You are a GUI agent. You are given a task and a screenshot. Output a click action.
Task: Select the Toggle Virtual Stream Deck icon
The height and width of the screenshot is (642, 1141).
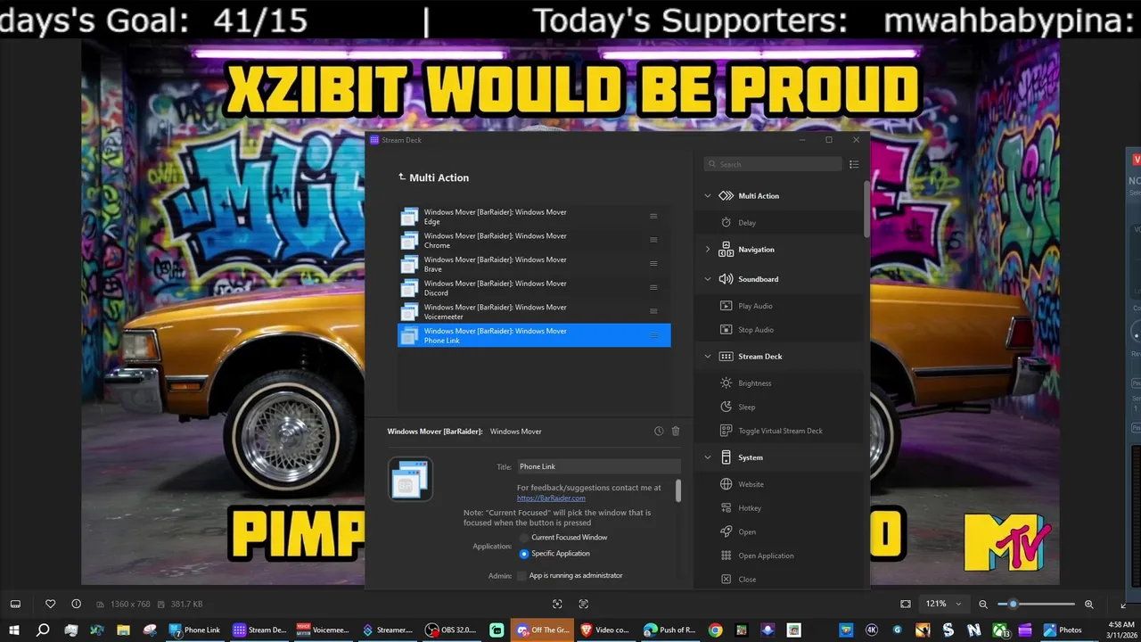(x=726, y=431)
